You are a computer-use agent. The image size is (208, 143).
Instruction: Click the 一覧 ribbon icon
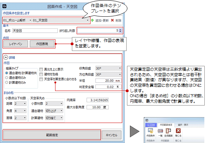160,131
